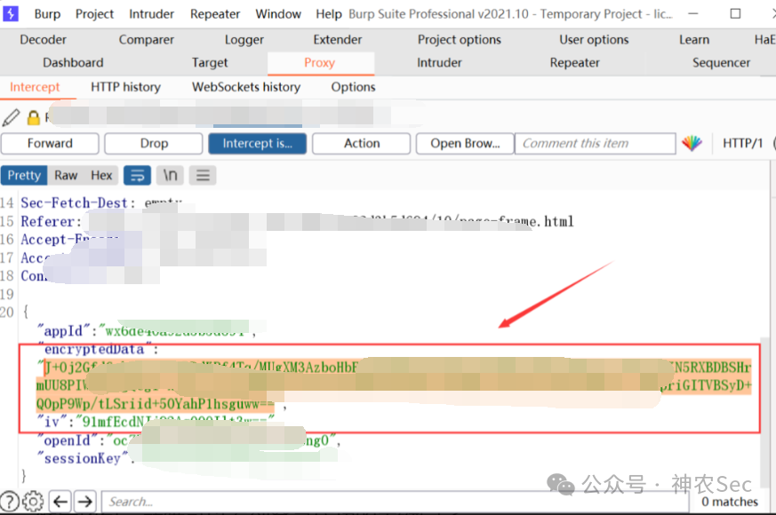The image size is (776, 515).
Task: Open the proxy Options sub-tab
Action: [354, 88]
